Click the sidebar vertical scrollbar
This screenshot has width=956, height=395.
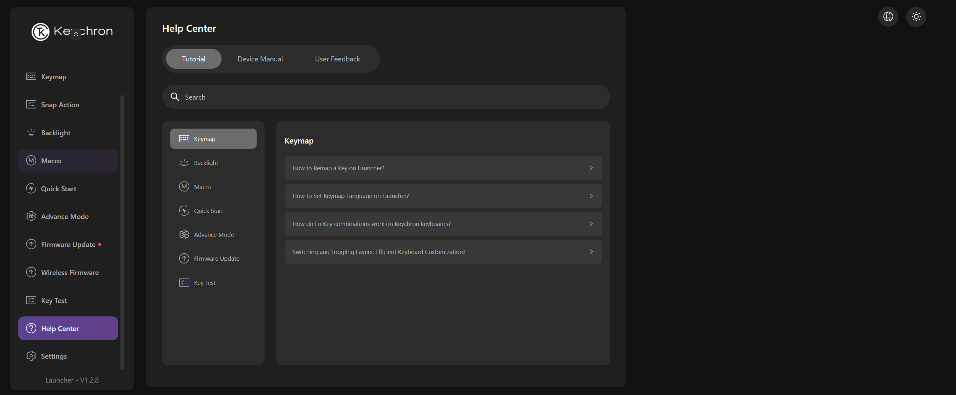tap(122, 232)
